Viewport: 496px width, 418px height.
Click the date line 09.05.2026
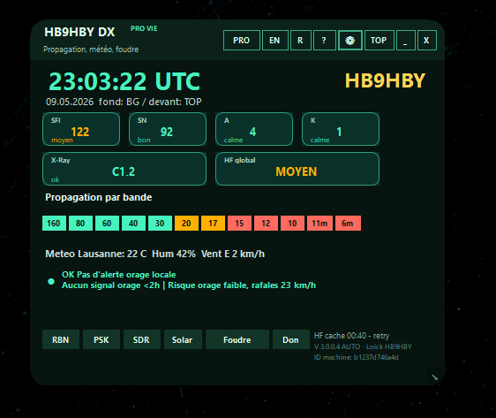(x=124, y=102)
